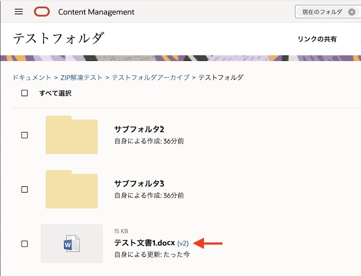361x276 pixels.
Task: Click the リンクの共有 button
Action: (317, 39)
